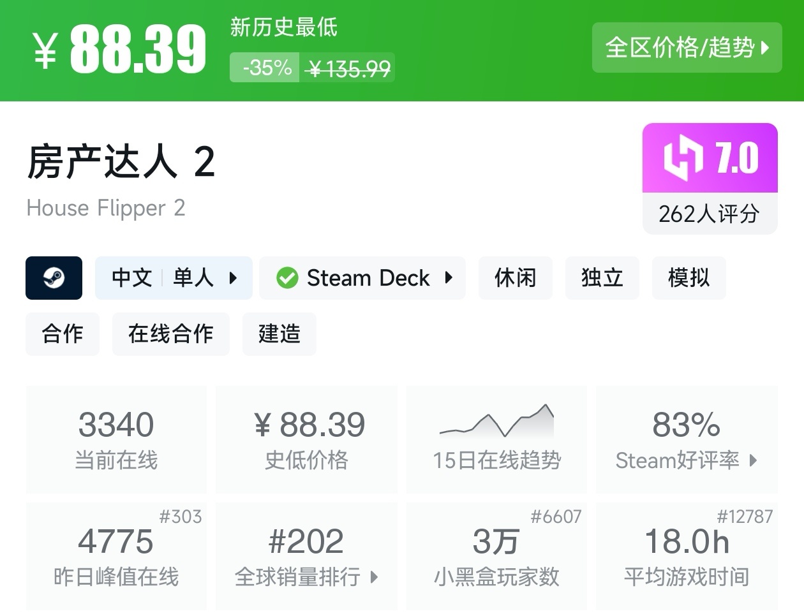
Task: Click the 262人评分 rating count
Action: point(709,214)
